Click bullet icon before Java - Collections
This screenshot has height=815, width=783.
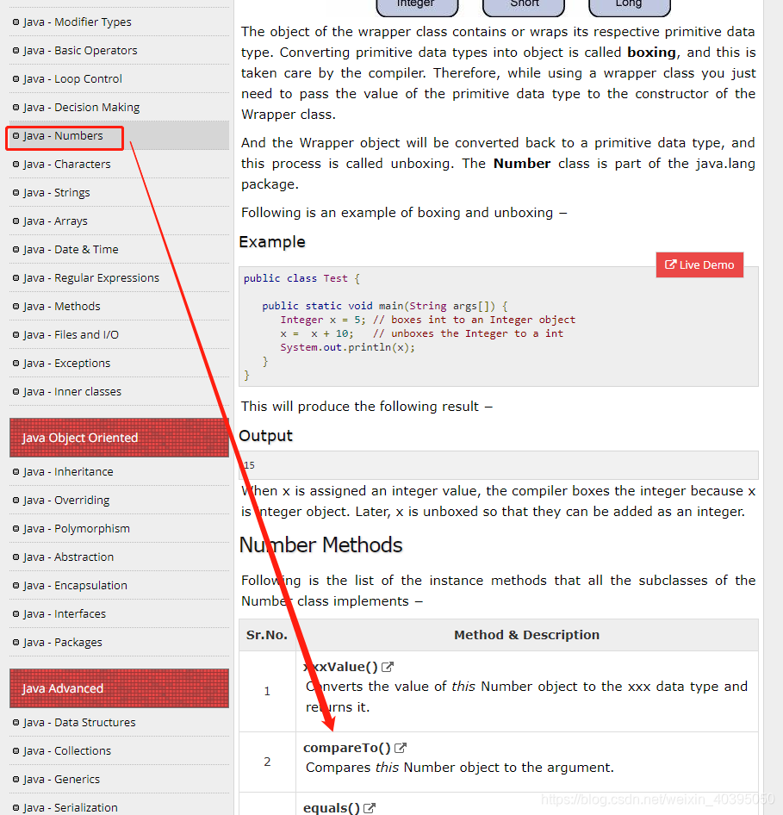coord(16,751)
